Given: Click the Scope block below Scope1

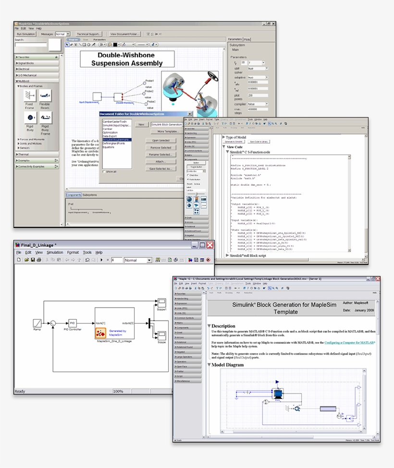Looking at the screenshot, I should click(x=161, y=335).
